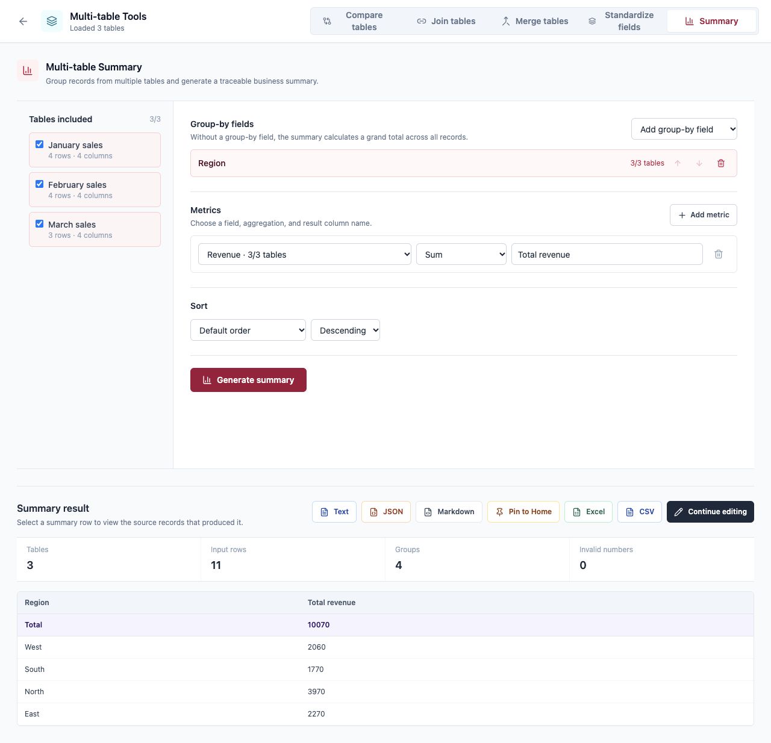The image size is (771, 743).
Task: Click the Generate summary button
Action: [248, 380]
